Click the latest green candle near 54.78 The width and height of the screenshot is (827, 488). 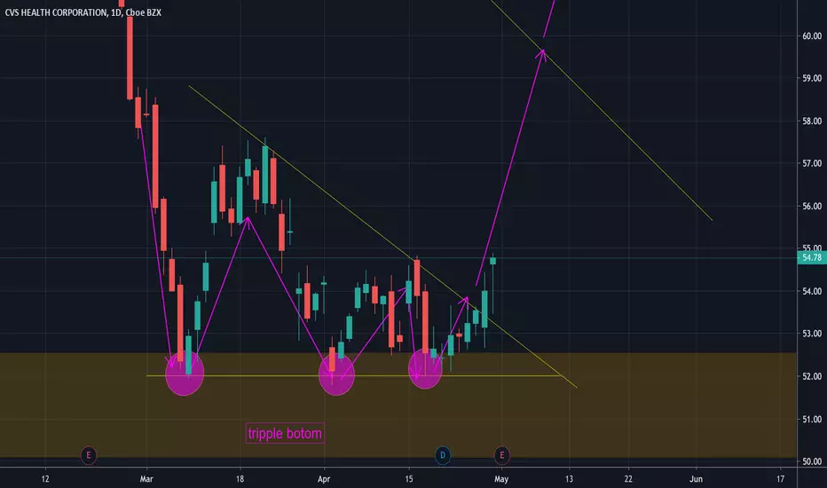pos(493,261)
